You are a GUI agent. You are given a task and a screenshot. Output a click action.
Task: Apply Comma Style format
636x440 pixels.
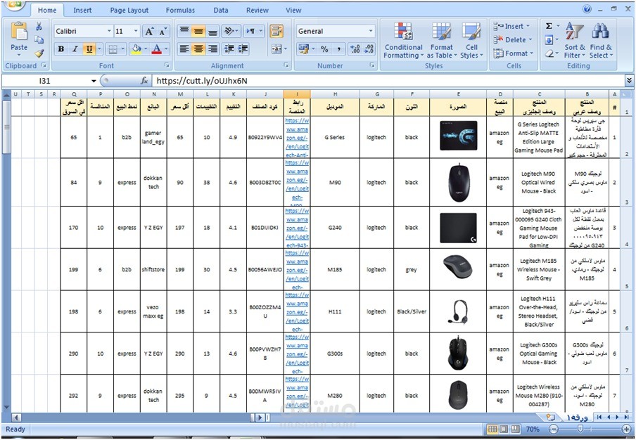pos(338,49)
